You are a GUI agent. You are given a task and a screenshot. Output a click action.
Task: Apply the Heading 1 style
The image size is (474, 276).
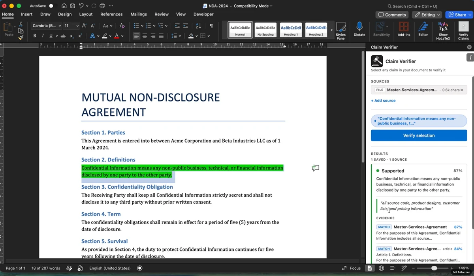291,30
